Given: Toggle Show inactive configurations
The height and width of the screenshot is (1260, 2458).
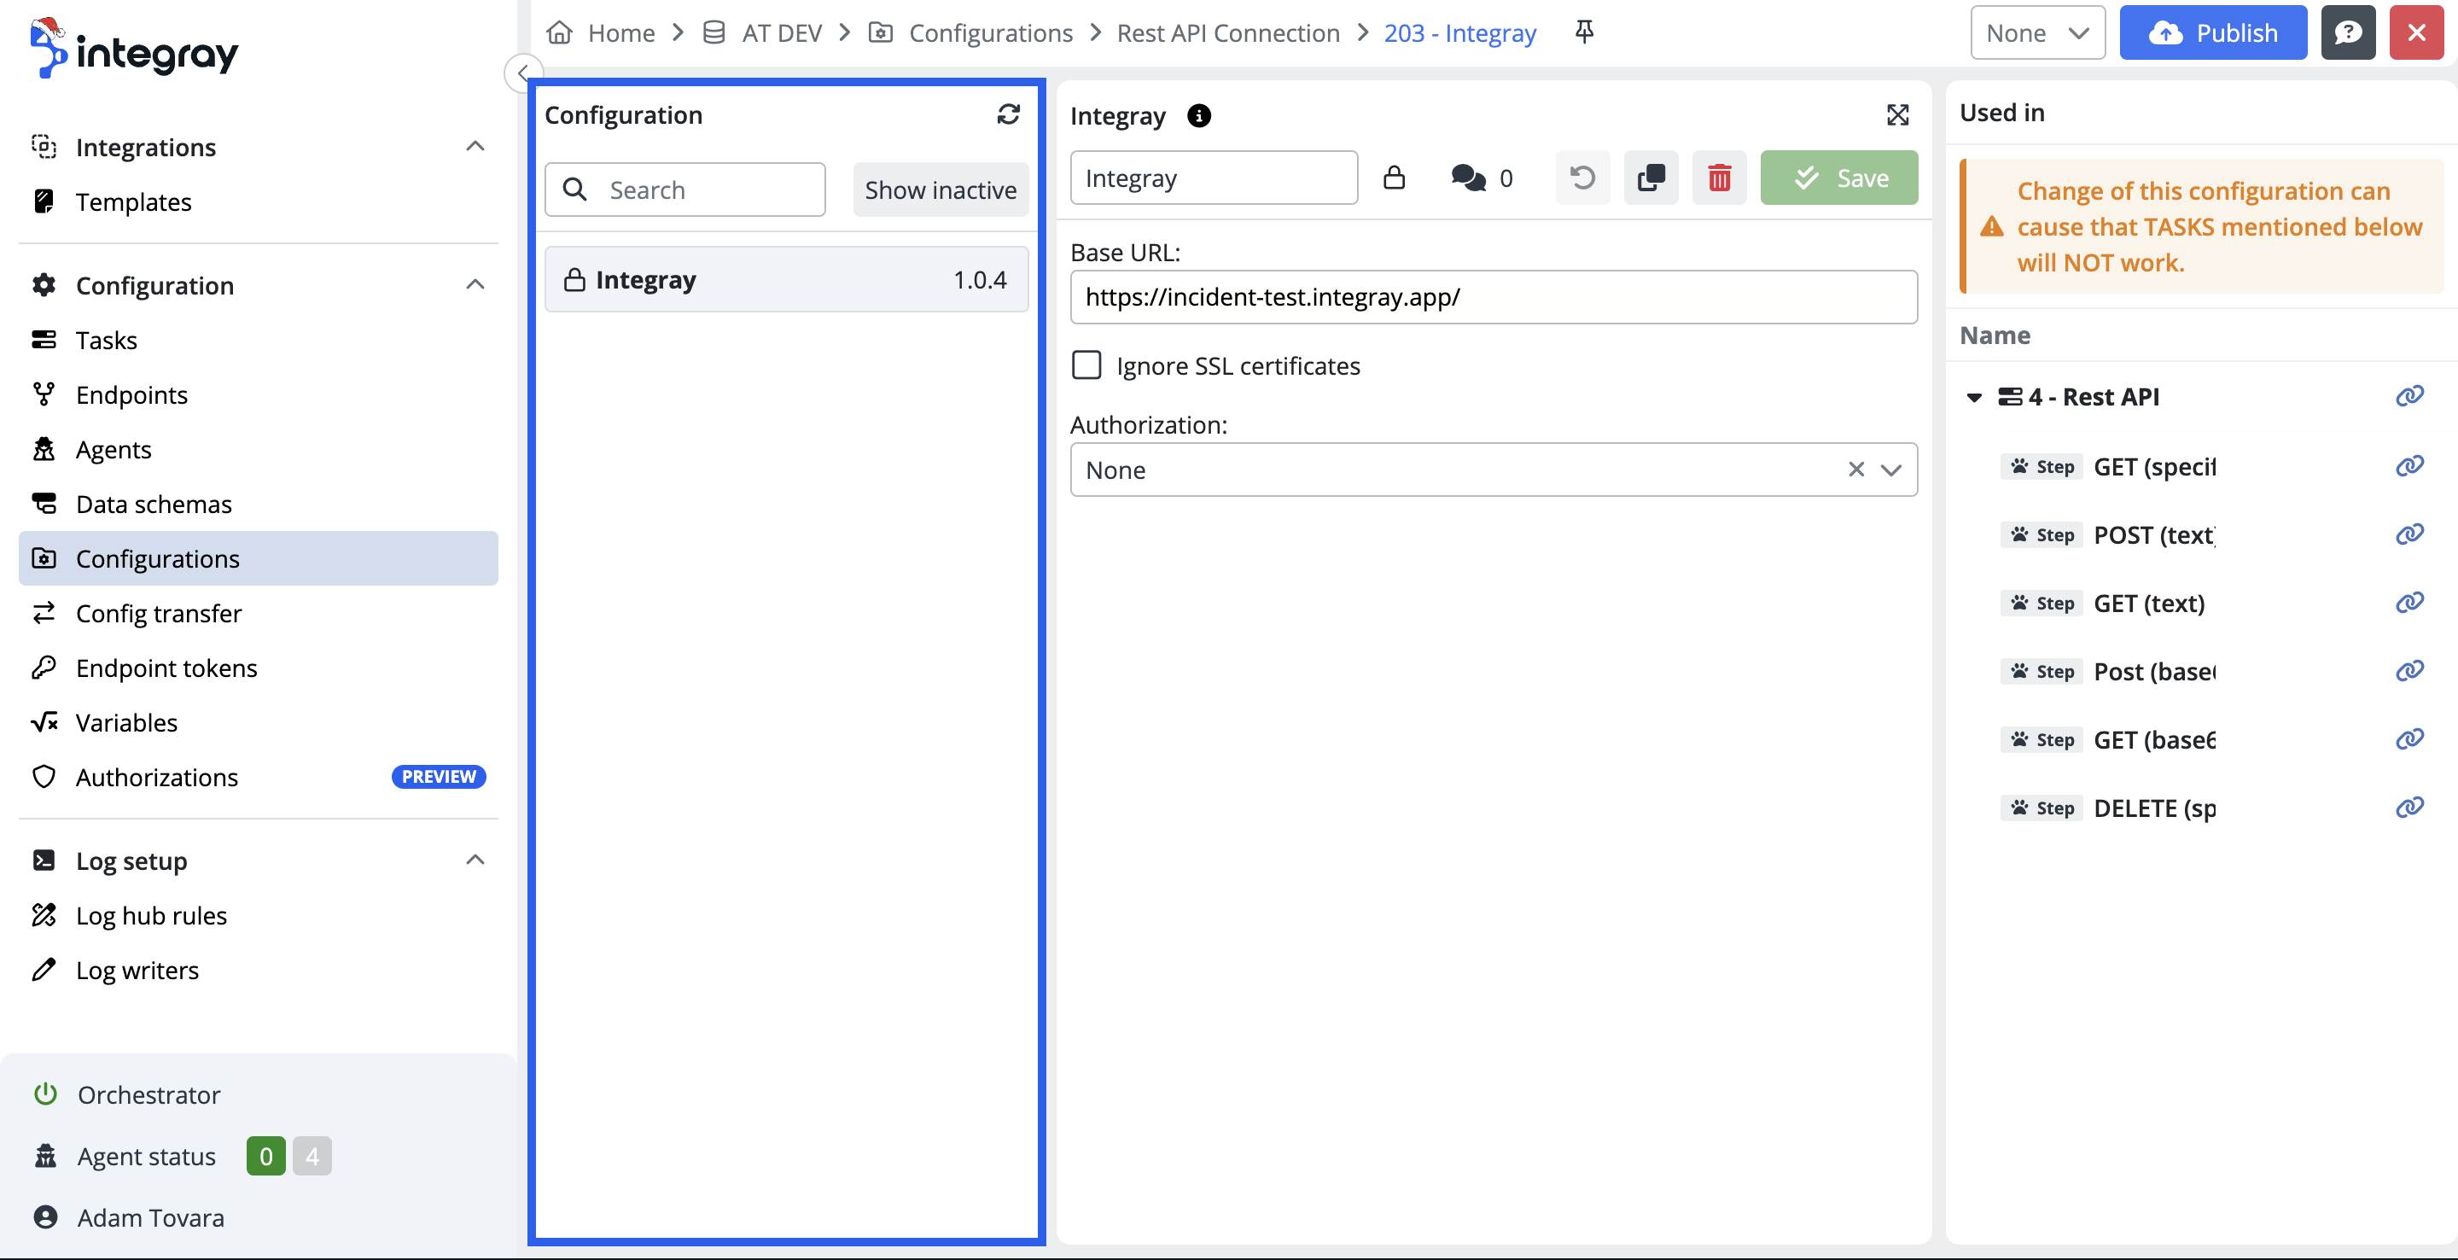Looking at the screenshot, I should click(x=940, y=190).
